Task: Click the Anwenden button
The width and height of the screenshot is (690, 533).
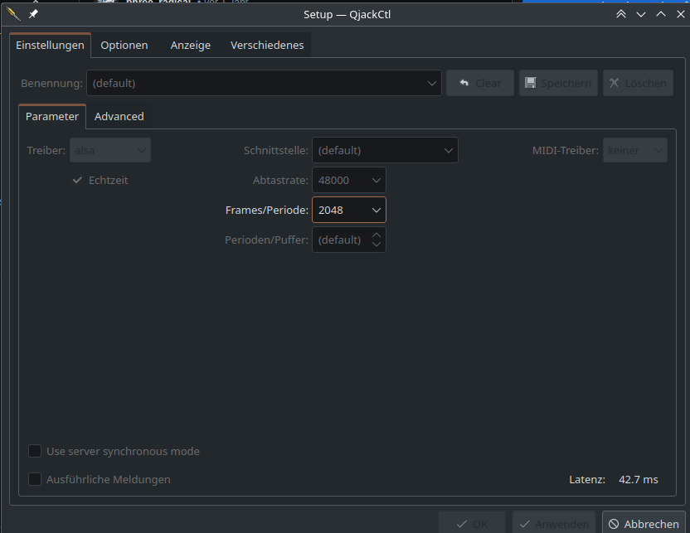Action: 554,524
